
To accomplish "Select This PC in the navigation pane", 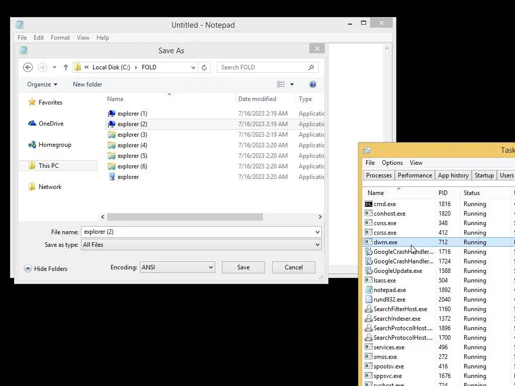I will pos(49,166).
